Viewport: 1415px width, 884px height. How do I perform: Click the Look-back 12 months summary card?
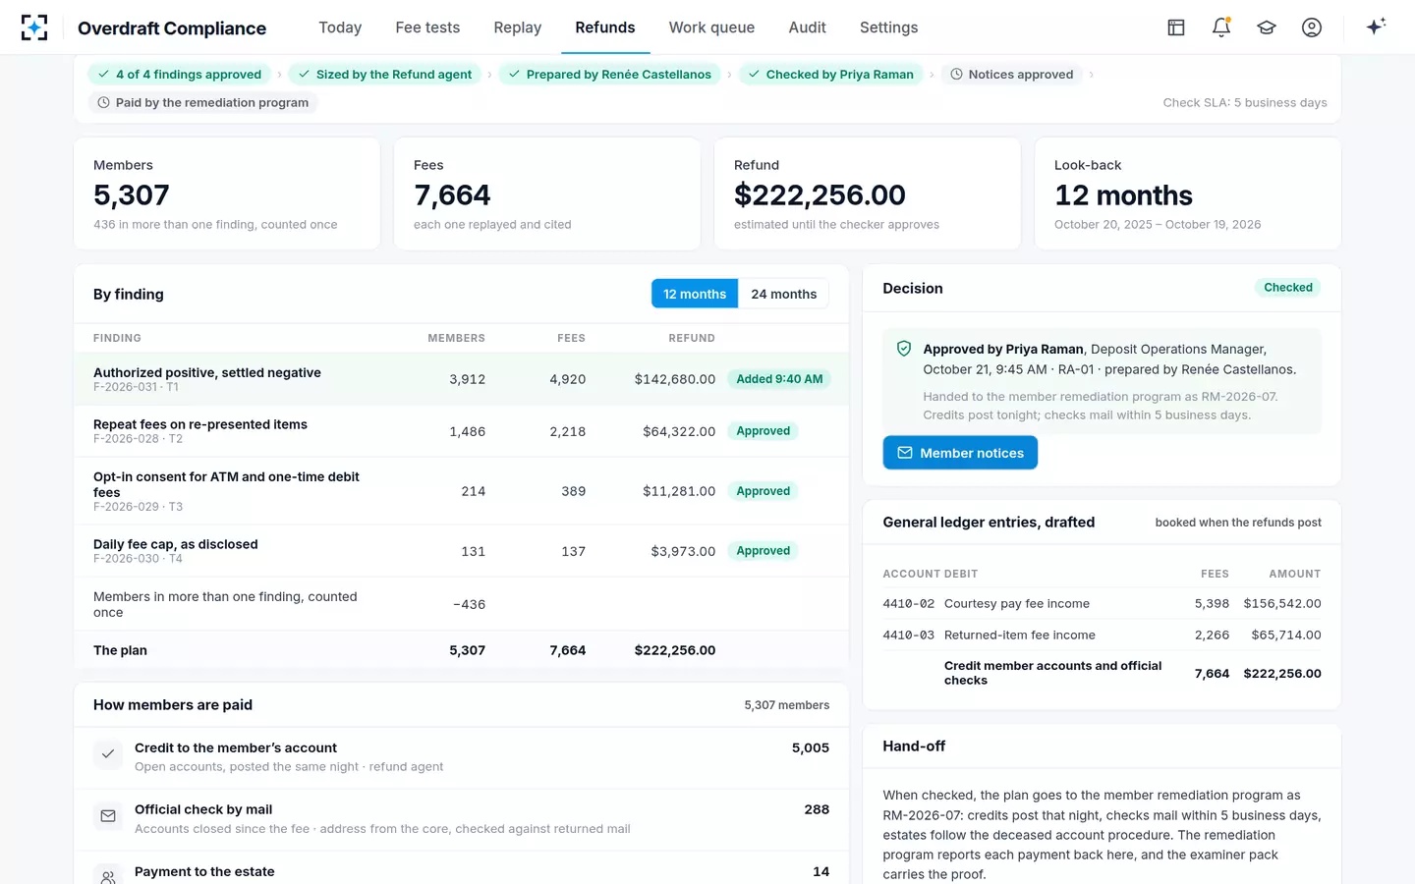tap(1187, 193)
